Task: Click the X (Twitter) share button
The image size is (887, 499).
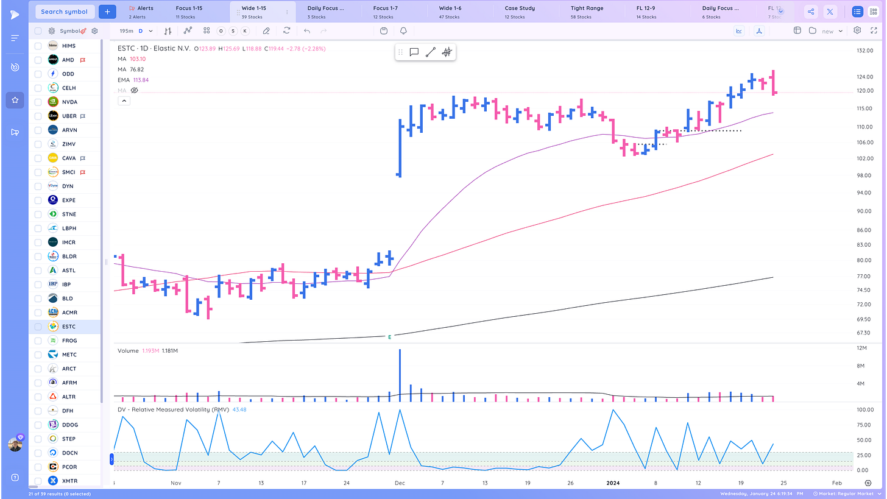Action: 830,12
